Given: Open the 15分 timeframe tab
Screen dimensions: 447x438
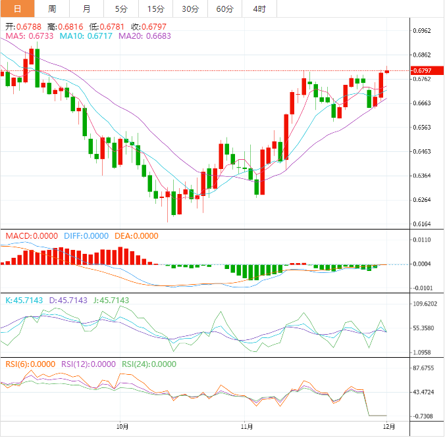Looking at the screenshot, I should click(x=156, y=9).
